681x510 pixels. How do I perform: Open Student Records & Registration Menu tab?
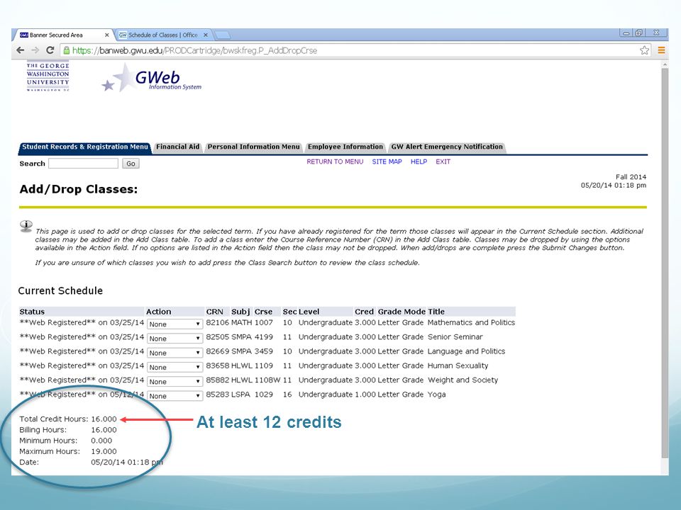pos(84,147)
